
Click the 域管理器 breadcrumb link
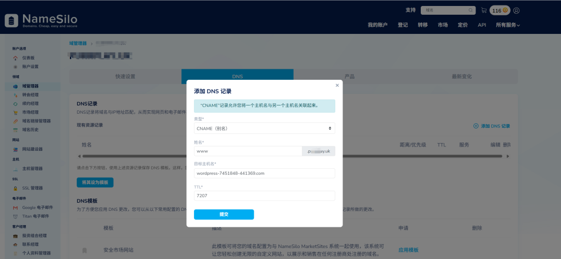pyautogui.click(x=78, y=43)
